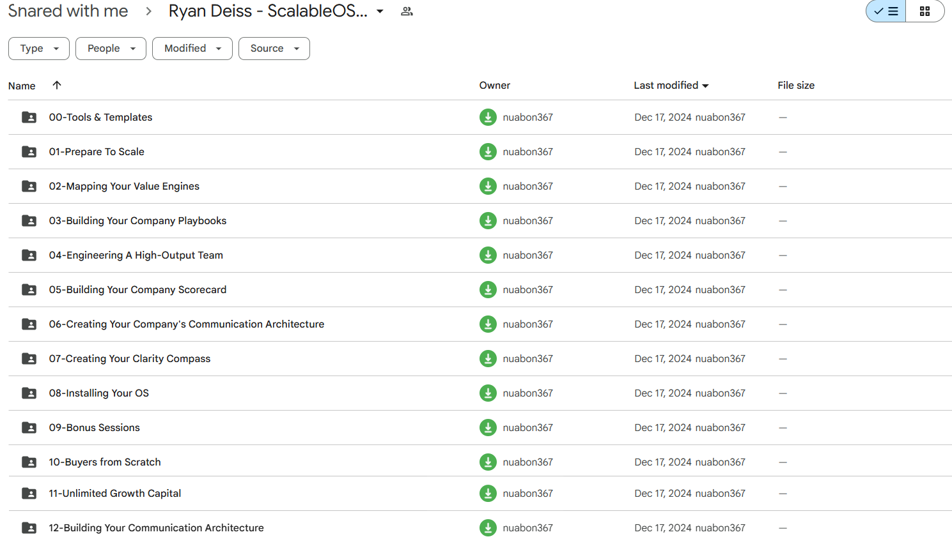Click the shared folder icon for 00-Tools & Templates
Screen dimensions: 952x546
click(x=29, y=118)
